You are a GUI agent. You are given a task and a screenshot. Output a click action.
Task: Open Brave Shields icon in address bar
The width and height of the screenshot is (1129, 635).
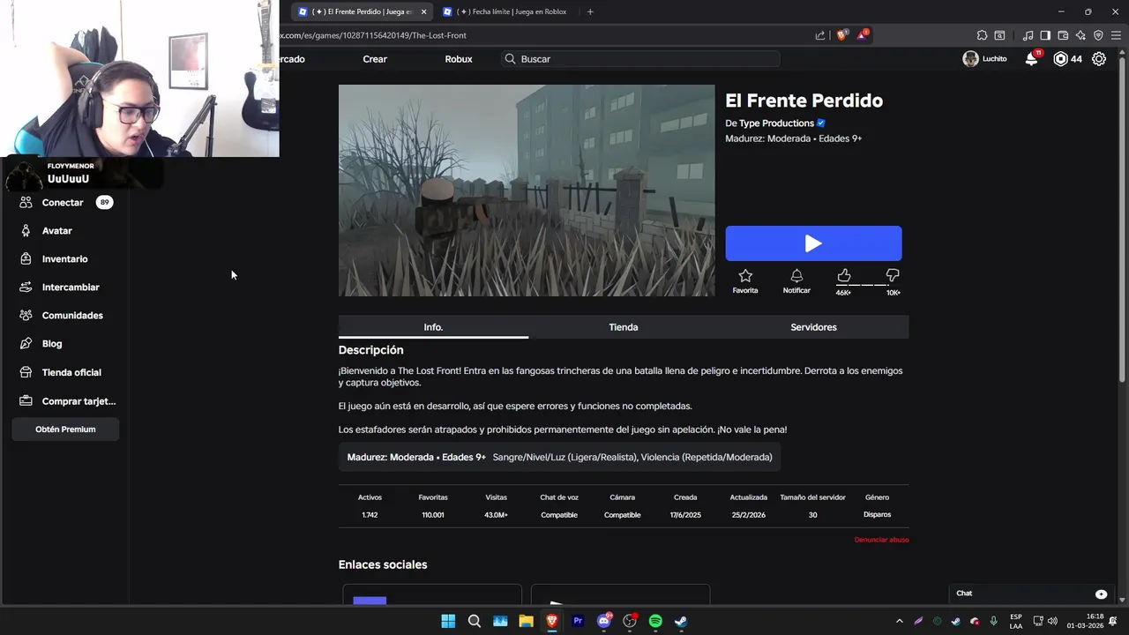click(x=841, y=35)
